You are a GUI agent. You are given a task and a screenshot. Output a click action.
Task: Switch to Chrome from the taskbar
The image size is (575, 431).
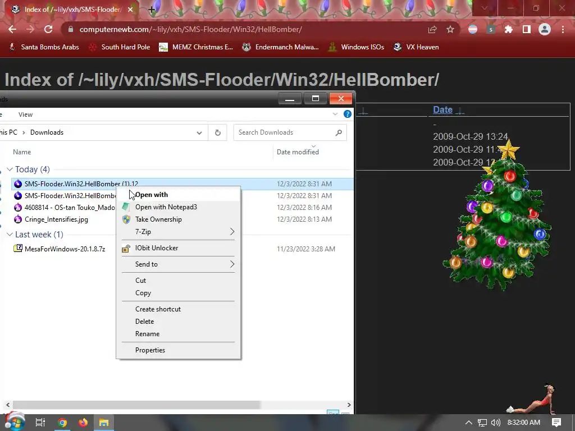pyautogui.click(x=62, y=423)
